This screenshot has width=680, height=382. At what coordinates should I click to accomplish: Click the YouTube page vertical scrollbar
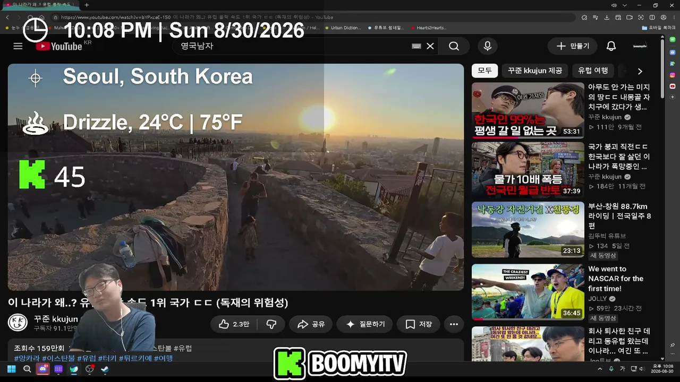pyautogui.click(x=662, y=69)
